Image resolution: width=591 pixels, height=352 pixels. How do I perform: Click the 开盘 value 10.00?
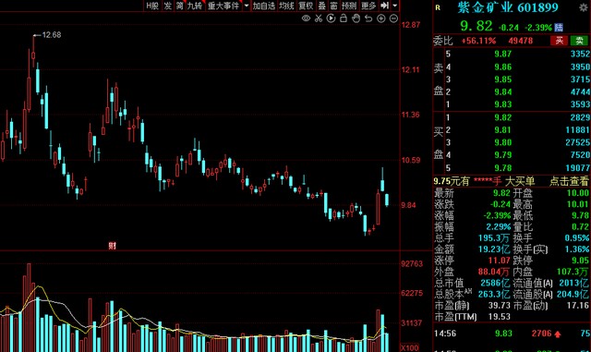click(577, 193)
